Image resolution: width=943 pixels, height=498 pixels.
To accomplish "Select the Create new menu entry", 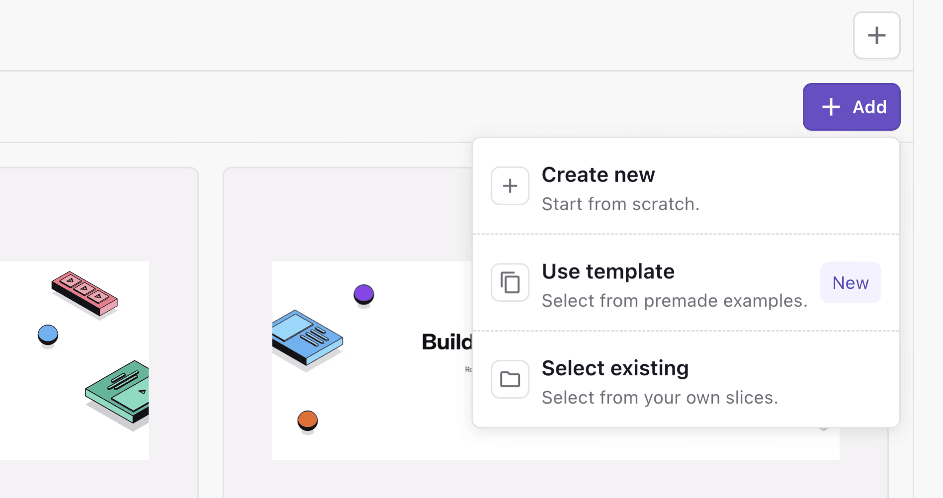I will [599, 174].
